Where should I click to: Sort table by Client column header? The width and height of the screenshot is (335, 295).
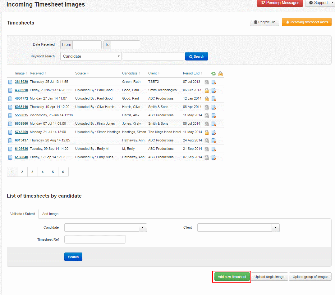[154, 73]
